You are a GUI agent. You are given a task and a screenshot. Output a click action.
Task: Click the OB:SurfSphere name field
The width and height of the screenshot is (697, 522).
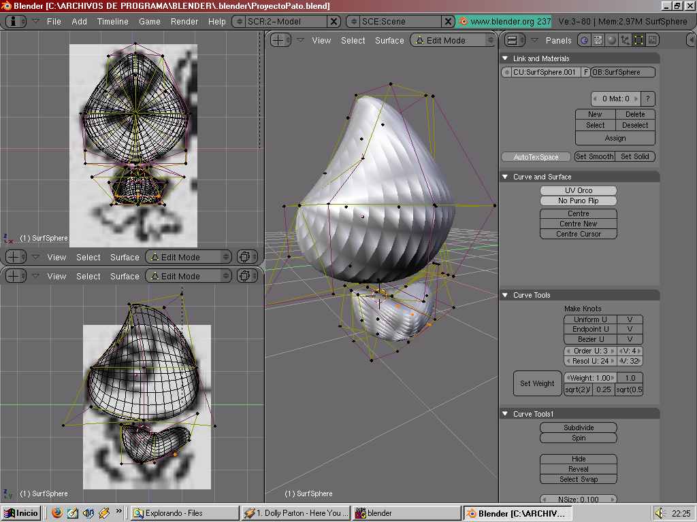coord(623,72)
